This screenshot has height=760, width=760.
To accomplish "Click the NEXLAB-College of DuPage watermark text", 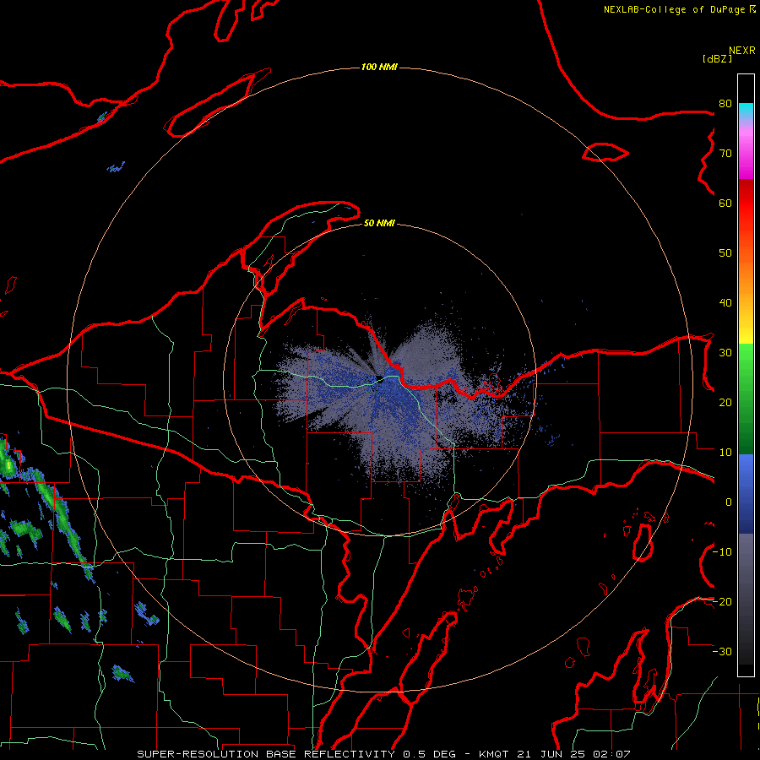I will (x=679, y=9).
